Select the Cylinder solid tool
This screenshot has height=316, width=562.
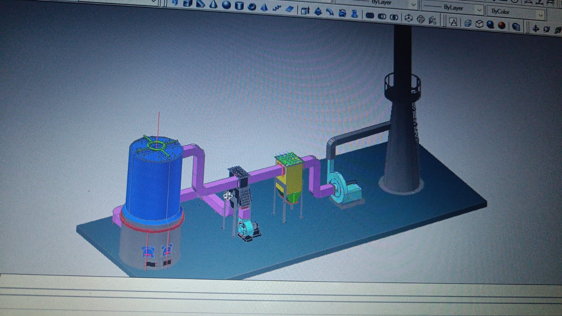click(x=239, y=6)
